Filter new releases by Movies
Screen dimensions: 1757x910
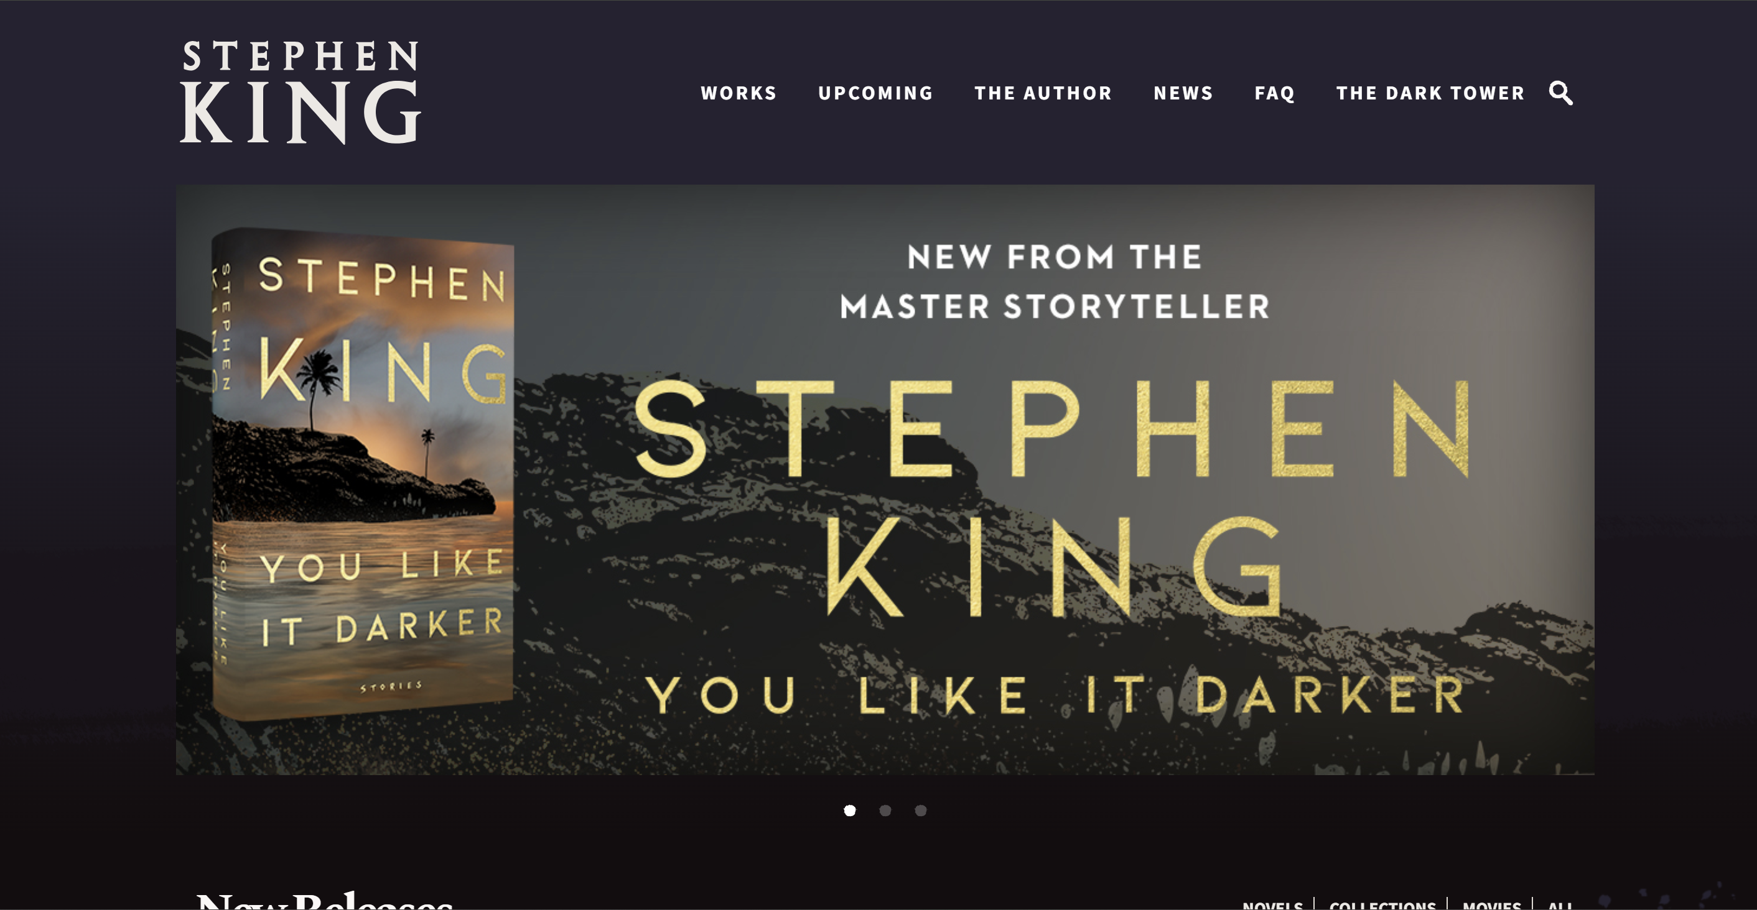[1492, 904]
